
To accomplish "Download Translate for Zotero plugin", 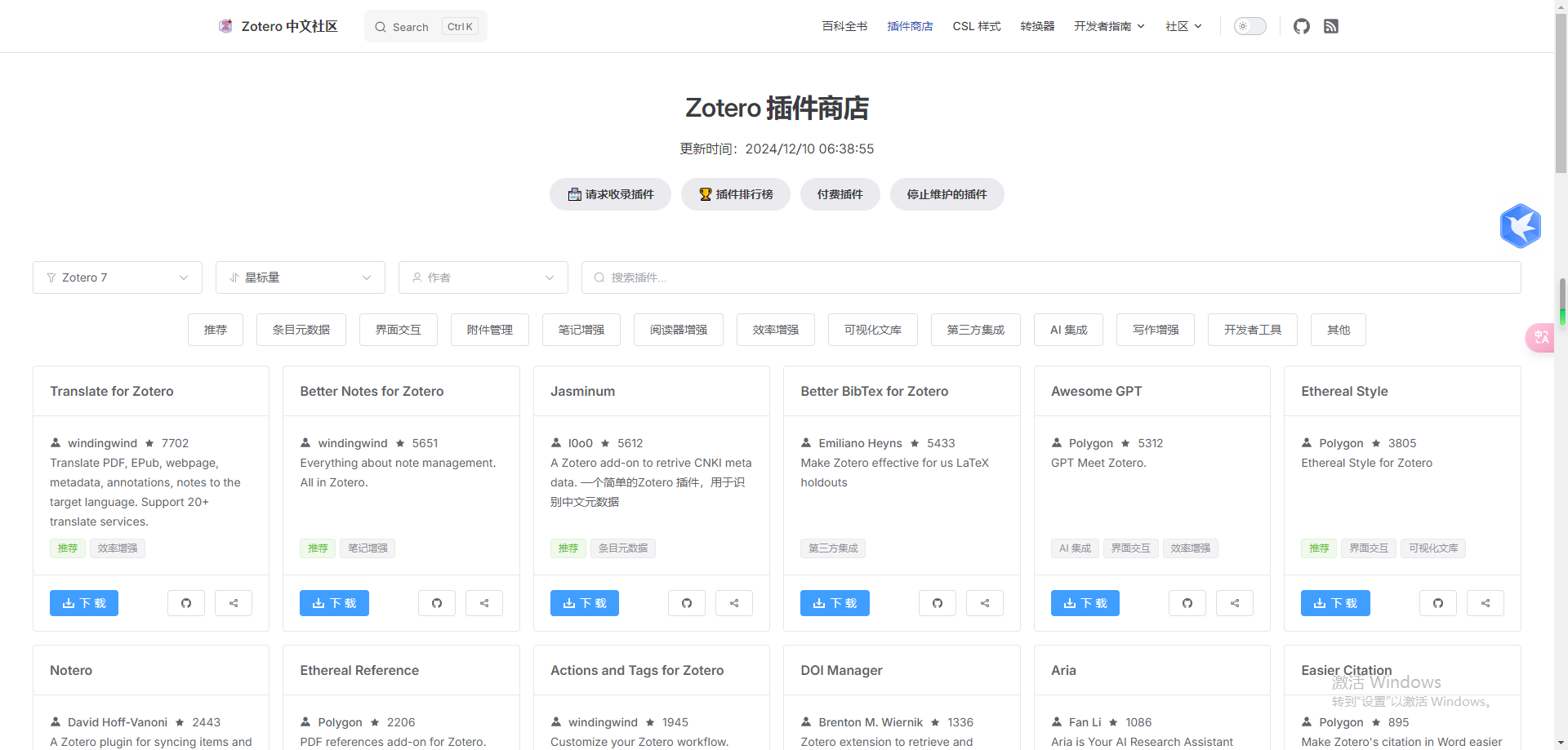I will click(x=84, y=603).
